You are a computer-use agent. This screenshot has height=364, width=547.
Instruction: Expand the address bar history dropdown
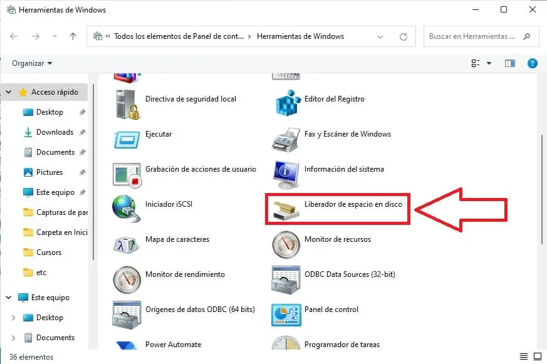[x=380, y=36]
